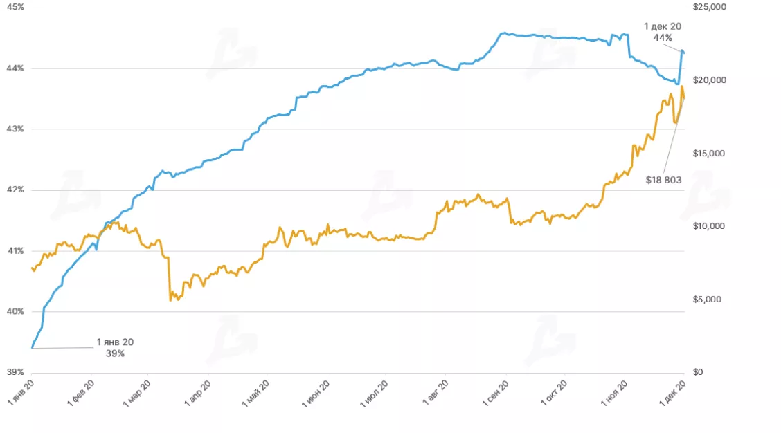Select the "$5,000" right axis label
781x433 pixels.
point(706,300)
